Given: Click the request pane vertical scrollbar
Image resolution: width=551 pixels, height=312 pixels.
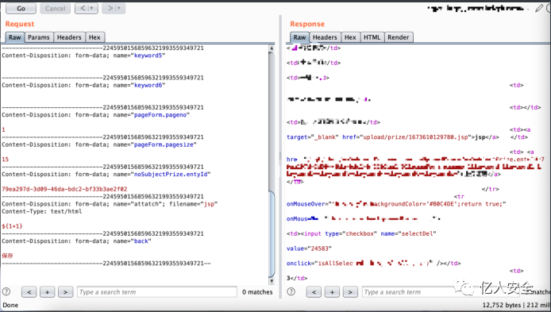Looking at the screenshot, I should coord(272,164).
